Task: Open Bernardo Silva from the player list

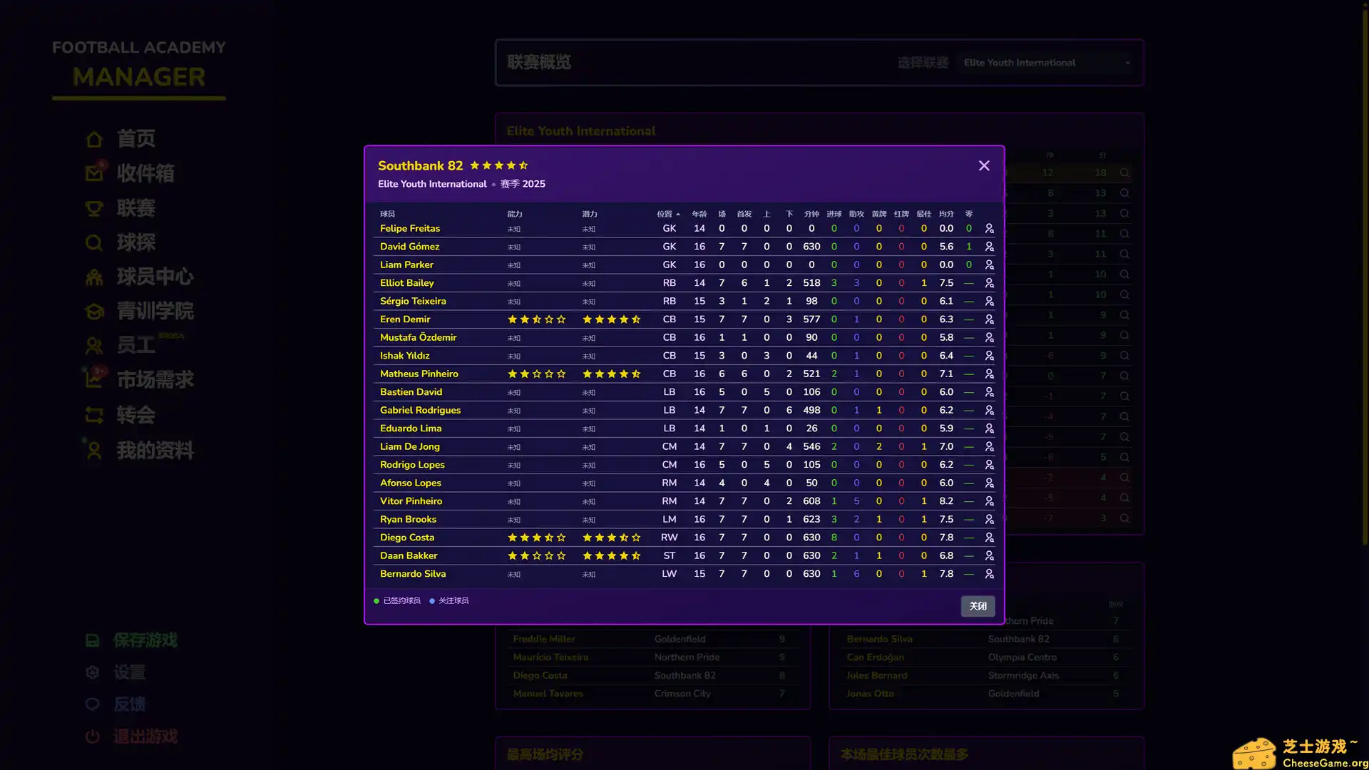Action: tap(413, 573)
